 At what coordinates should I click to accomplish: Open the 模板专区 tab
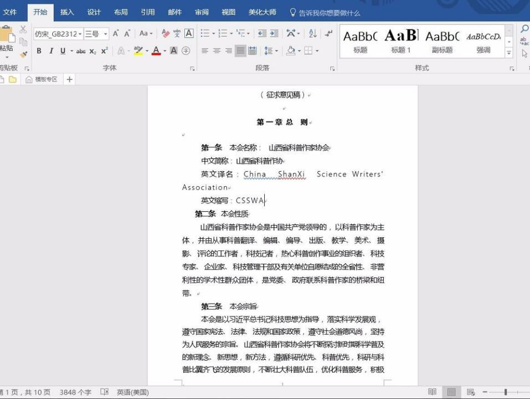point(42,79)
